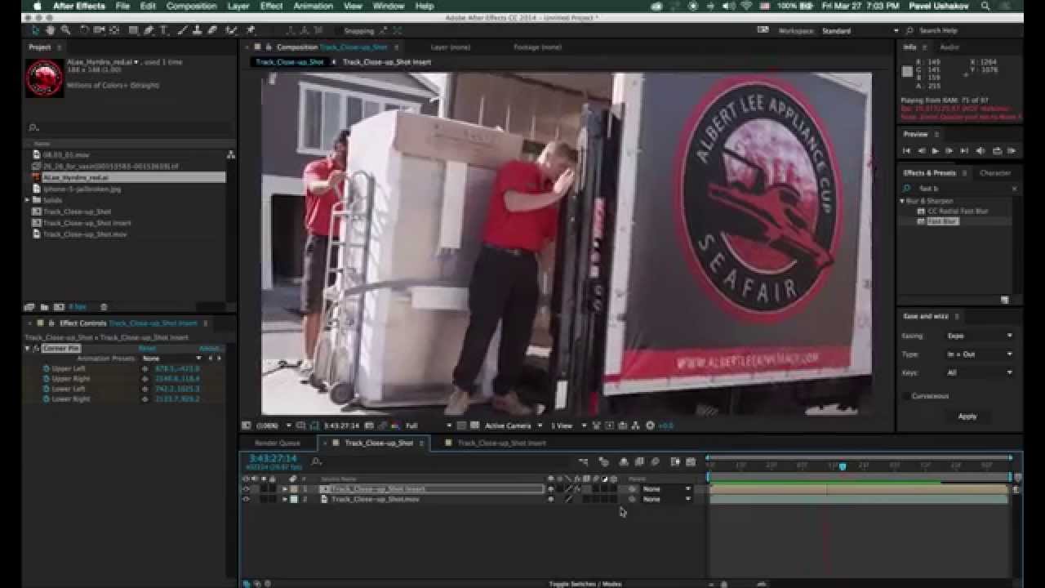The width and height of the screenshot is (1045, 588).
Task: Select the Rotation tool
Action: coord(83,30)
